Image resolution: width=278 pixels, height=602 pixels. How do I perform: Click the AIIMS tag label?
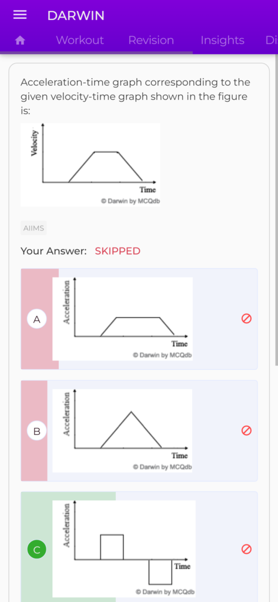[x=34, y=228]
